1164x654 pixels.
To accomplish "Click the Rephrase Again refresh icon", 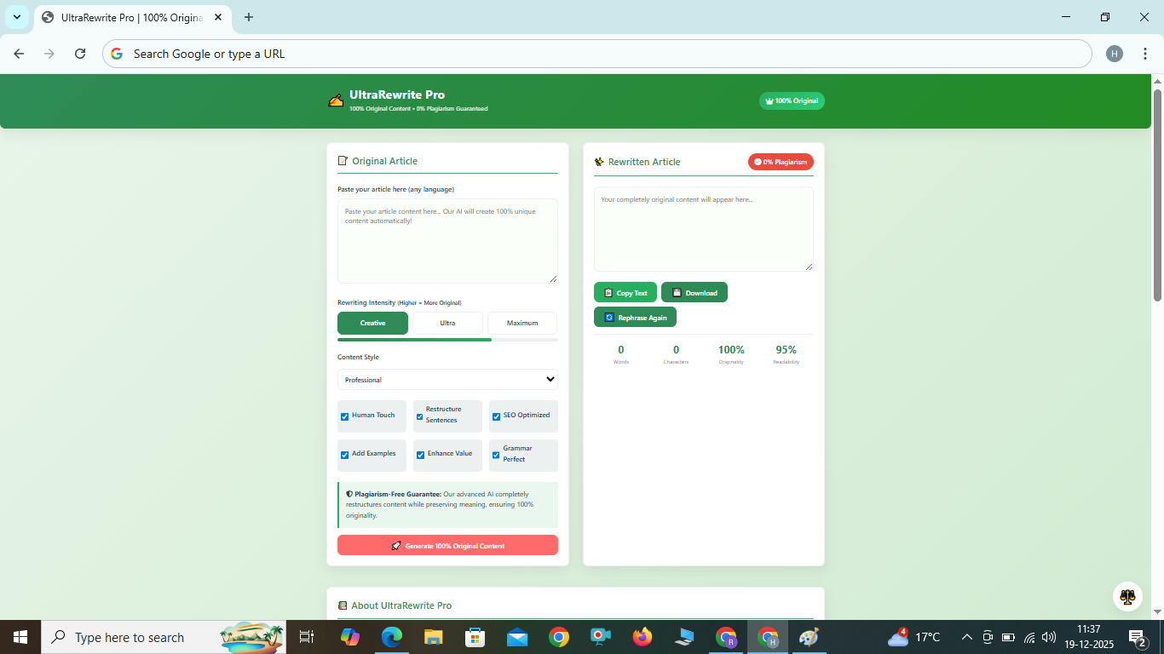I will [x=608, y=317].
